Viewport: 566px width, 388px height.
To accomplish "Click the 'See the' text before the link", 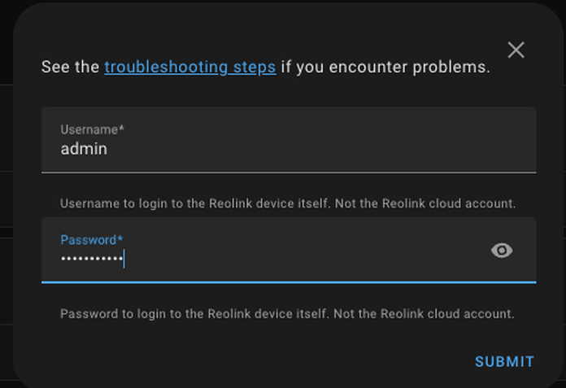I will click(x=70, y=68).
